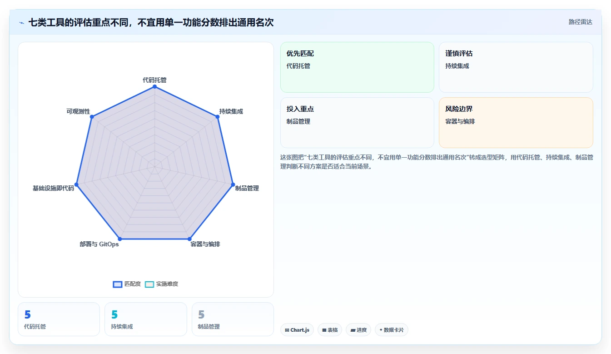Click the 持续集成 axis label on radar
611x354 pixels.
pyautogui.click(x=231, y=111)
